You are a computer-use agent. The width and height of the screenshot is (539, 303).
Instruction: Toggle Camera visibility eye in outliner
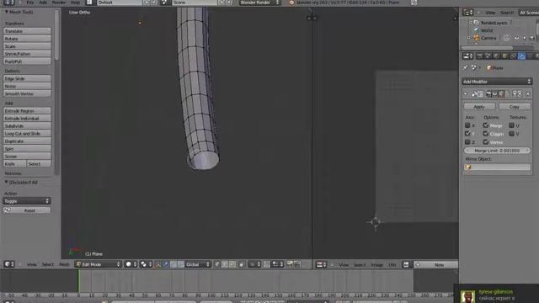tap(516, 38)
